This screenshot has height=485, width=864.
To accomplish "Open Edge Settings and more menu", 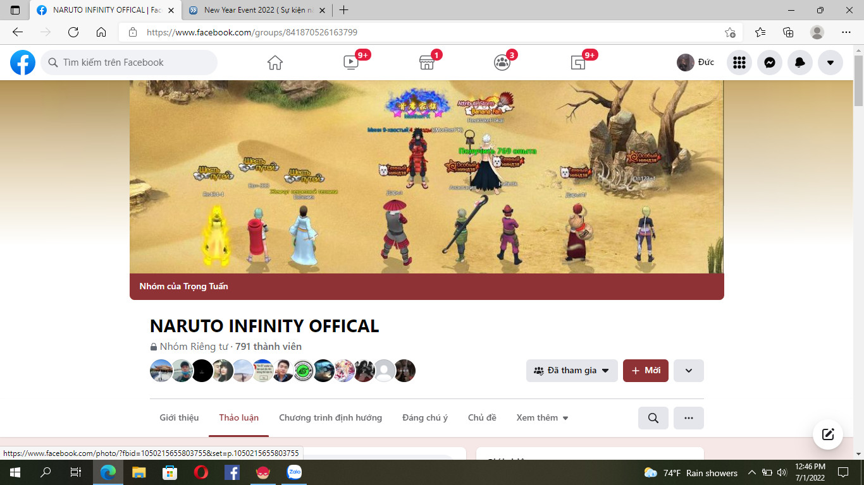I will 846,32.
